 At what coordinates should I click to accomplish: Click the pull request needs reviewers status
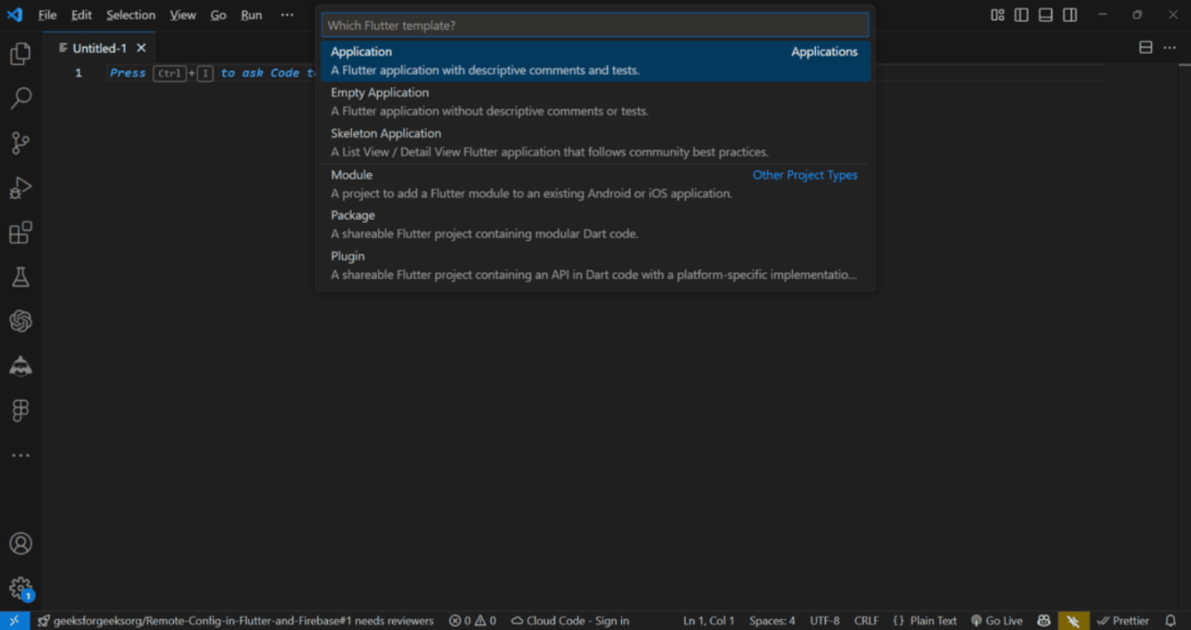pos(236,621)
